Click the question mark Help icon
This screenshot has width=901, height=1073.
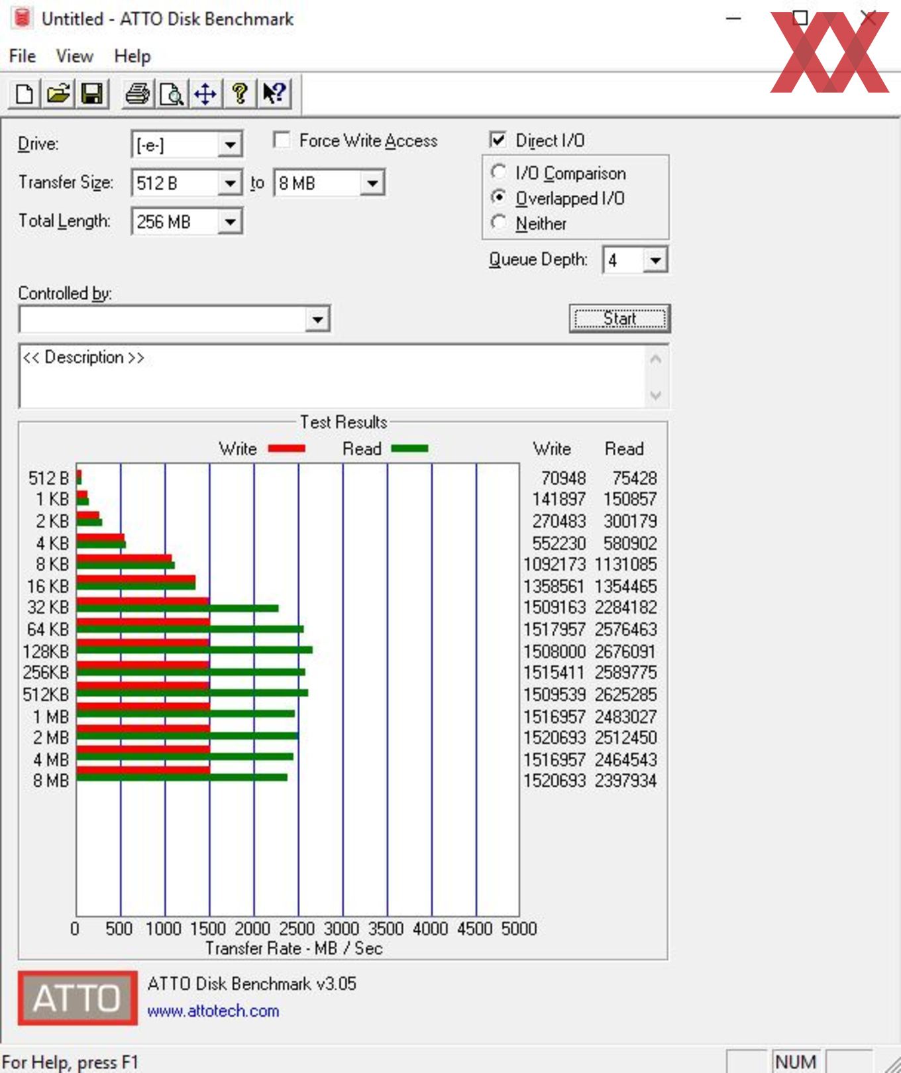(x=239, y=94)
